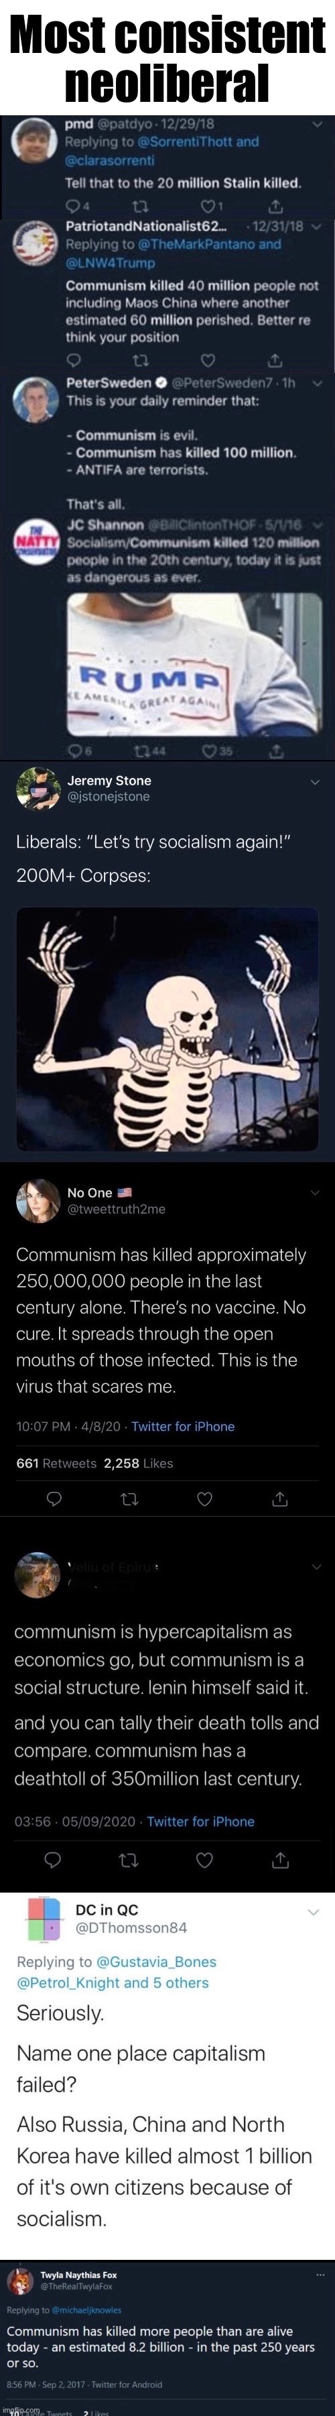The image size is (335, 2416).
Task: Click Twitter for iPhone link under No One tweet
Action: pyautogui.click(x=183, y=1427)
